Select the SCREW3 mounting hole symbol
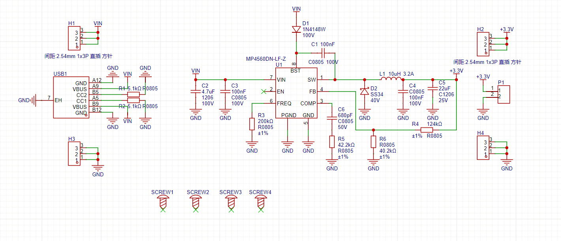 point(231,203)
